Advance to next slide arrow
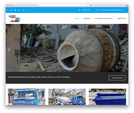The height and width of the screenshot is (113, 134). [x=125, y=50]
